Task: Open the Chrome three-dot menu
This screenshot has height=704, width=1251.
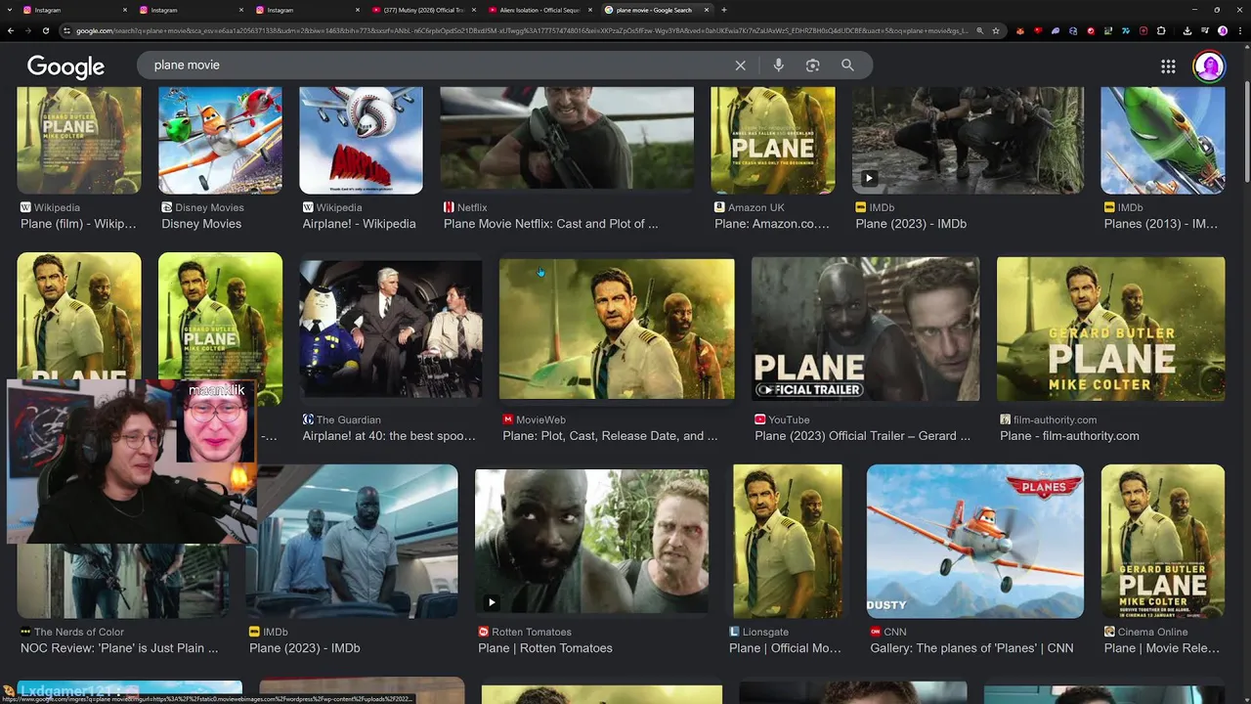Action: tap(1239, 30)
